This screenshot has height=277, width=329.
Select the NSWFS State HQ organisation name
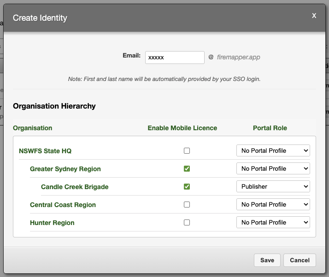tap(45, 151)
